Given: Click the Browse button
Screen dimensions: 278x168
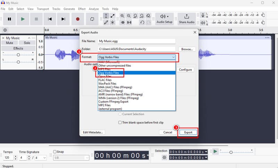Looking at the screenshot, I should 187,49.
